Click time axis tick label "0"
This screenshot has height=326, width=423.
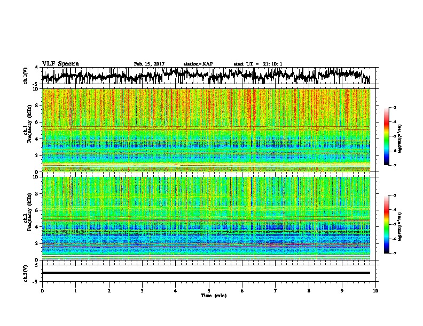click(x=42, y=291)
